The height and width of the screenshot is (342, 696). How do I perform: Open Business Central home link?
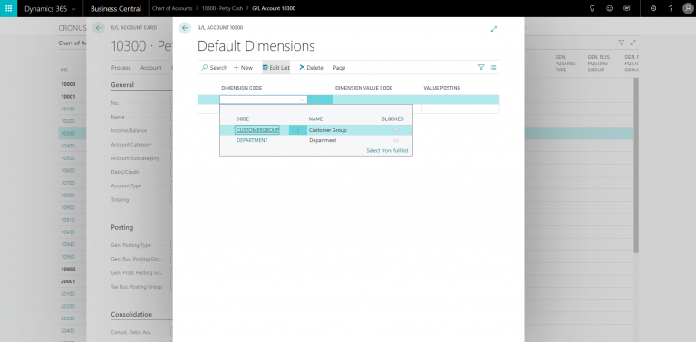(x=116, y=8)
